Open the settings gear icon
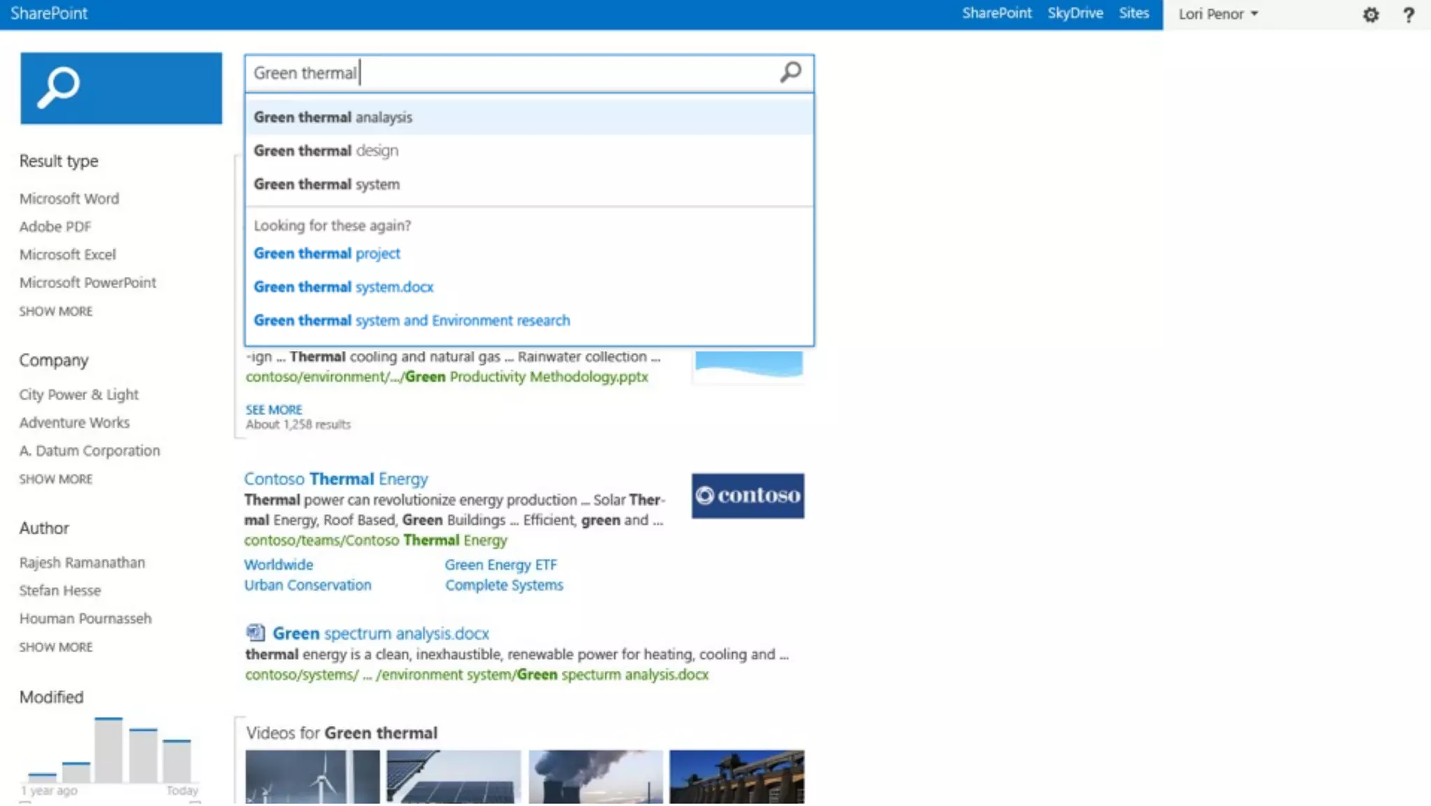 click(x=1370, y=15)
